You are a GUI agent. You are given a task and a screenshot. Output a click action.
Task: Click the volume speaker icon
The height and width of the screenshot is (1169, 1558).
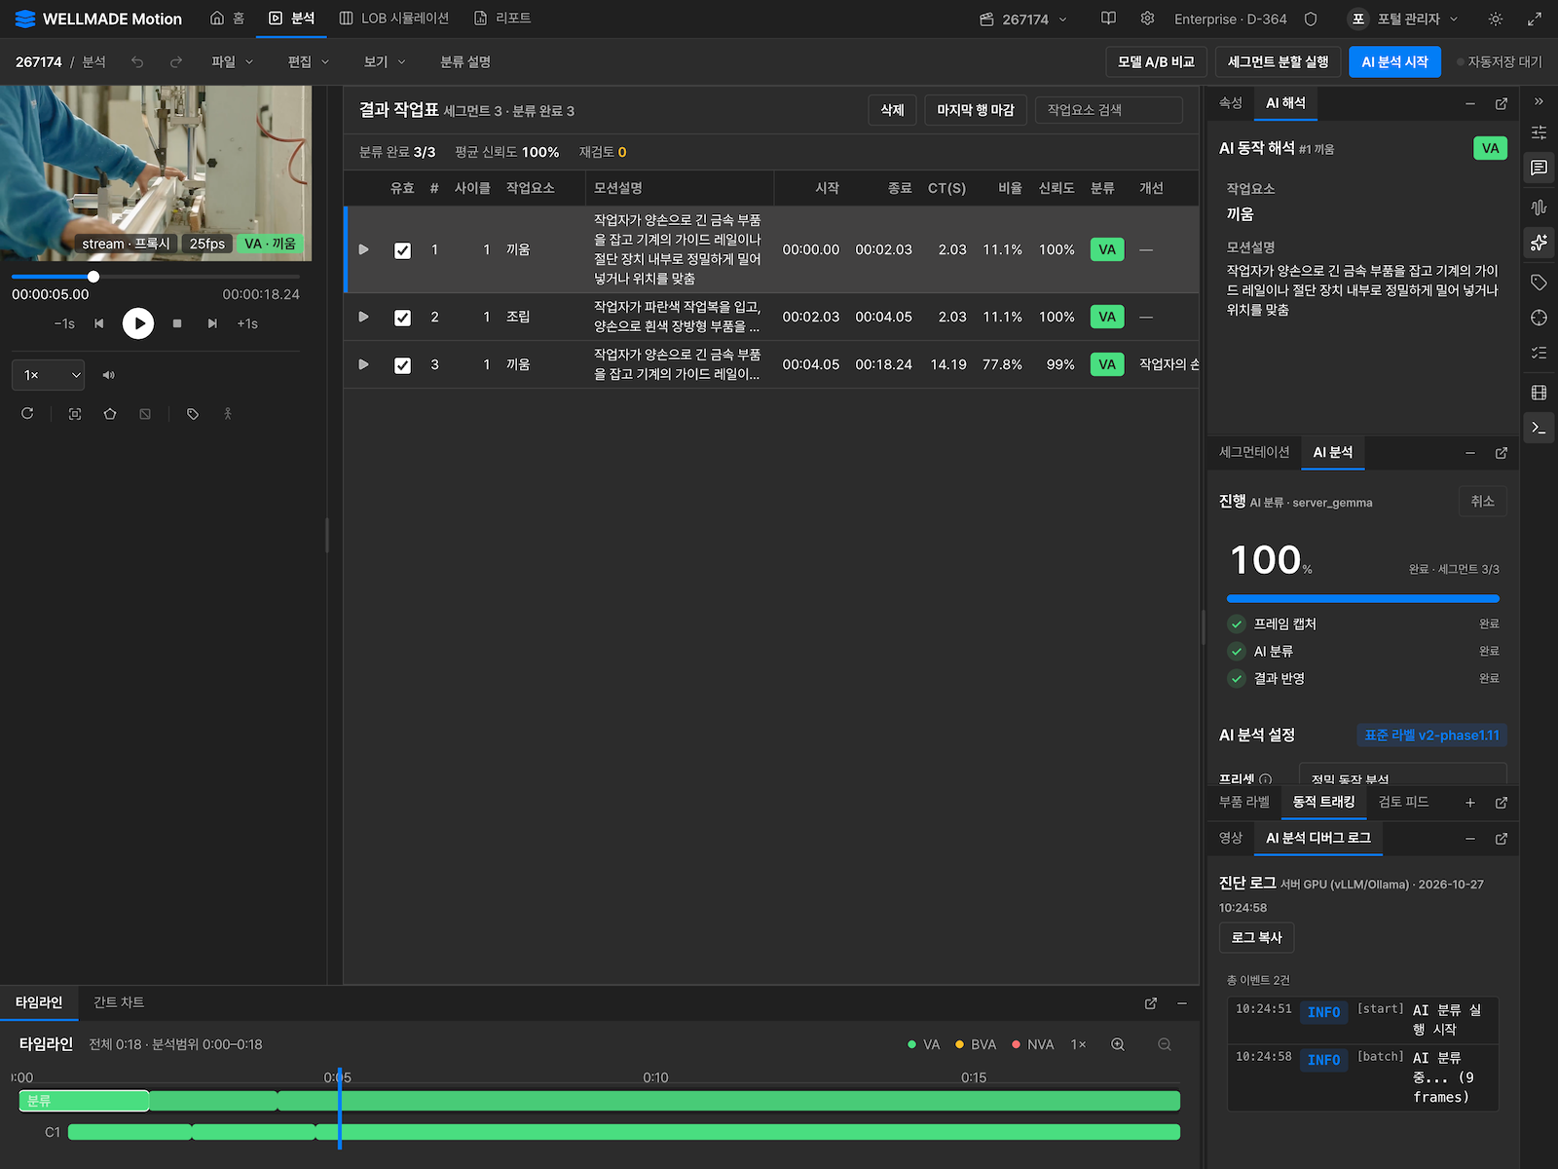pos(109,375)
